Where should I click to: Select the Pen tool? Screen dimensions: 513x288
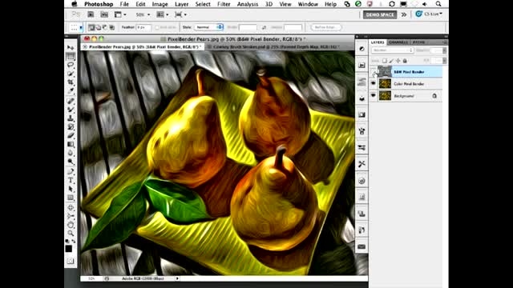(x=71, y=172)
